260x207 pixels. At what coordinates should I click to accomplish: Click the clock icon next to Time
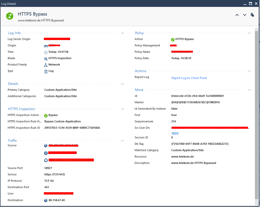[x=45, y=52]
